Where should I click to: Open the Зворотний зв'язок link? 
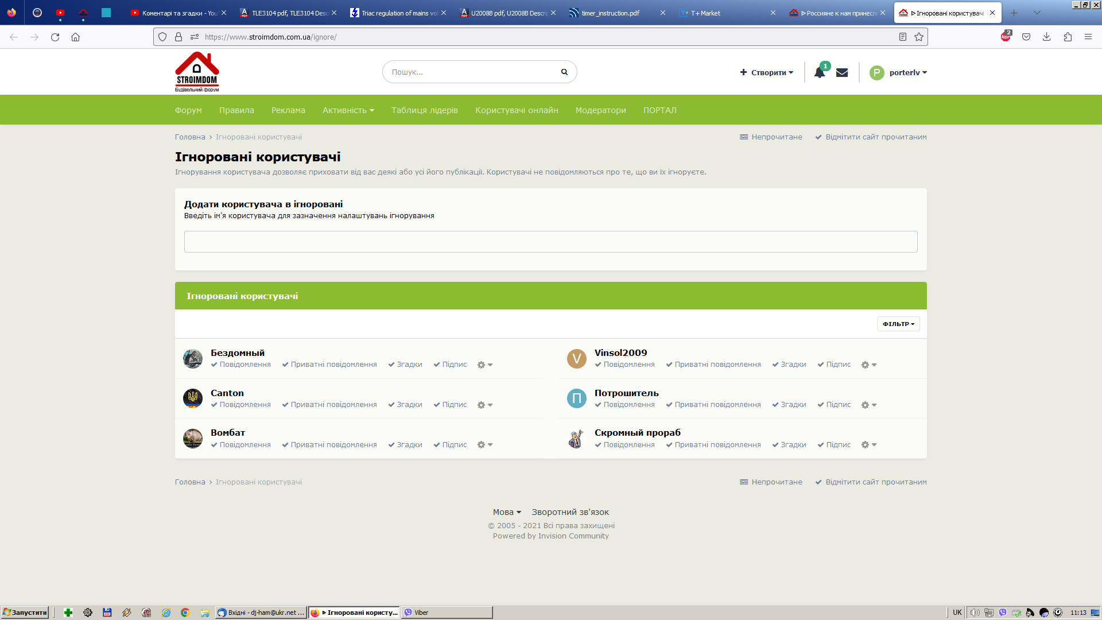[570, 512]
